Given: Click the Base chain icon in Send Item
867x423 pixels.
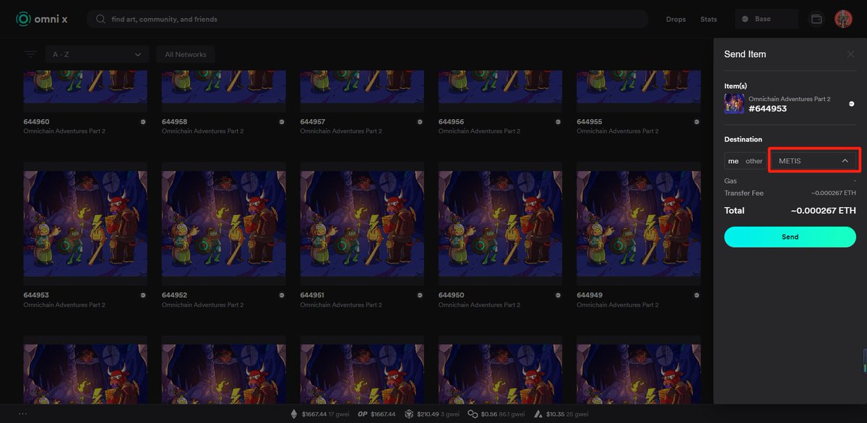Looking at the screenshot, I should (852, 104).
